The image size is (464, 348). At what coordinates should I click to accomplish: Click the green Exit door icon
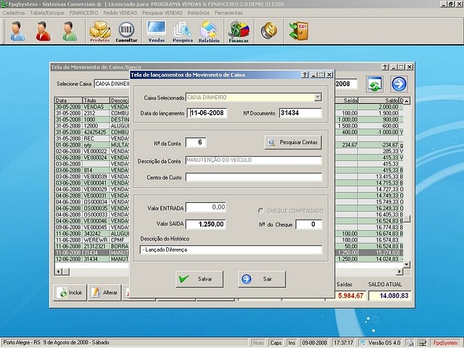pyautogui.click(x=298, y=30)
